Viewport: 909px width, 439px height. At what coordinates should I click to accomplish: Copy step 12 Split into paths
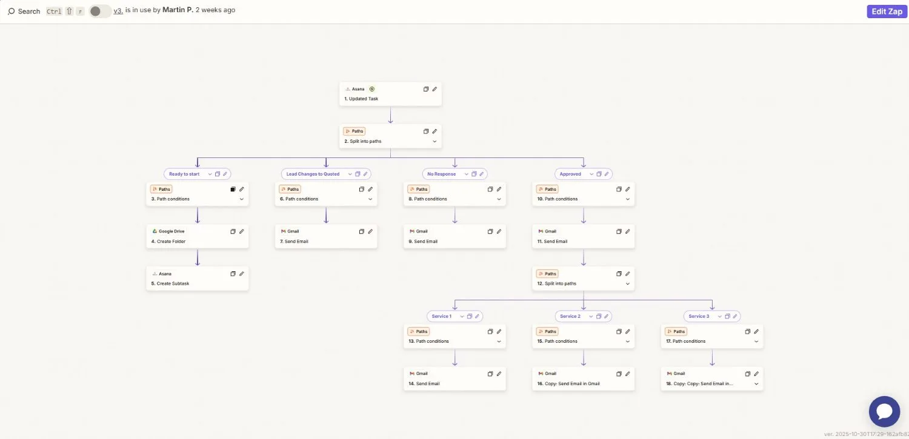(619, 274)
